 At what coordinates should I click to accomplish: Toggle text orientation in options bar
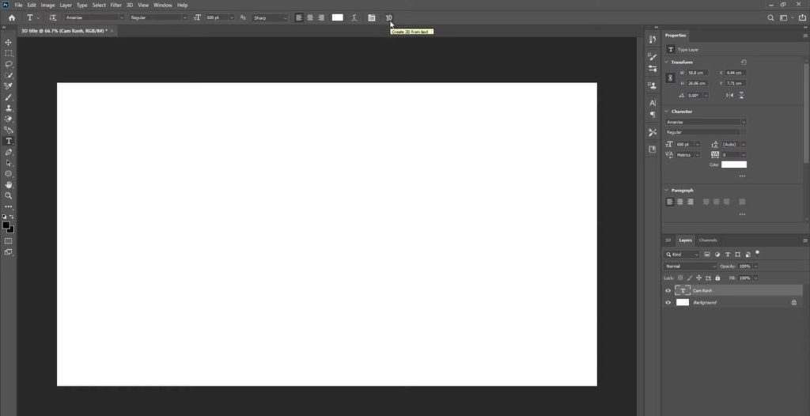pos(53,17)
